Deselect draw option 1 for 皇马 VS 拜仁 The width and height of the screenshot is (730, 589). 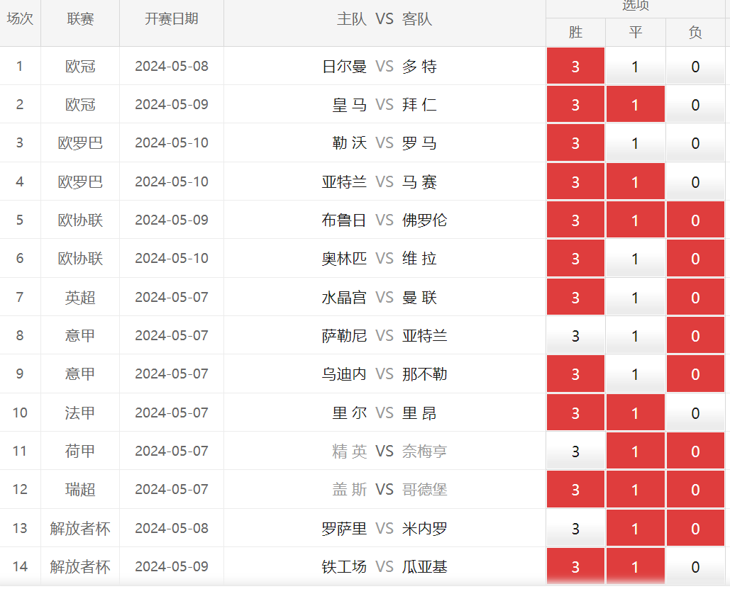pyautogui.click(x=635, y=104)
